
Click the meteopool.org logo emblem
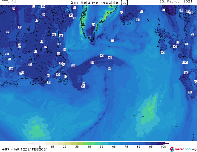172,149
